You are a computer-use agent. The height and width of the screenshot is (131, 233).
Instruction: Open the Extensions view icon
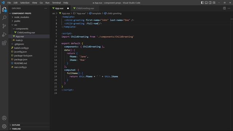[4, 43]
